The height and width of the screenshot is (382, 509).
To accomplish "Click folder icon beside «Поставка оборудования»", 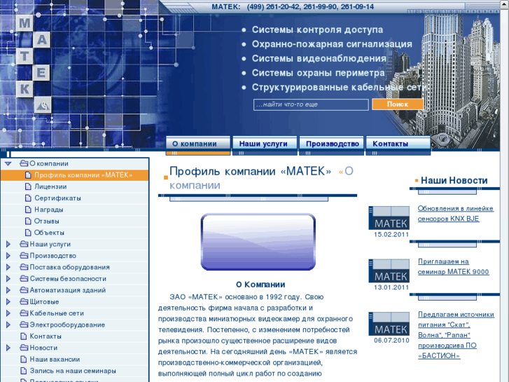I will tap(24, 267).
